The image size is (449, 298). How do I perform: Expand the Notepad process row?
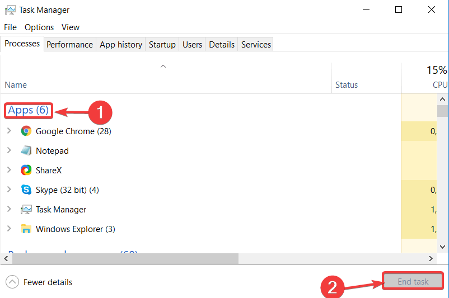tap(9, 150)
